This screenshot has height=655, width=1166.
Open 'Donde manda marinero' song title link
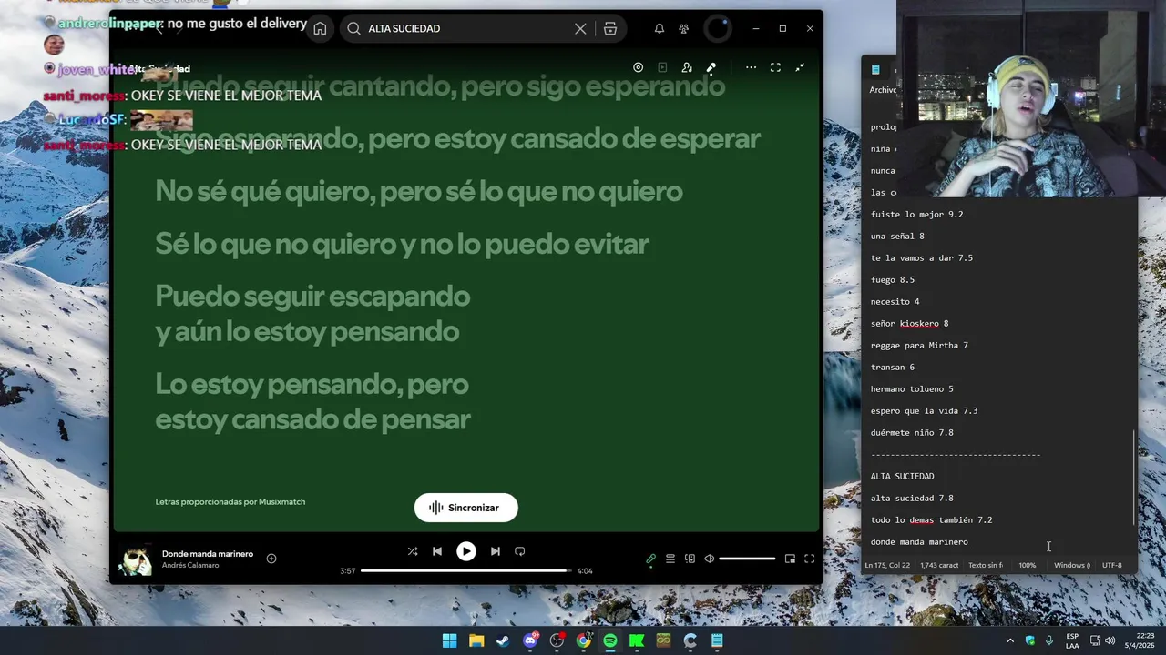208,554
